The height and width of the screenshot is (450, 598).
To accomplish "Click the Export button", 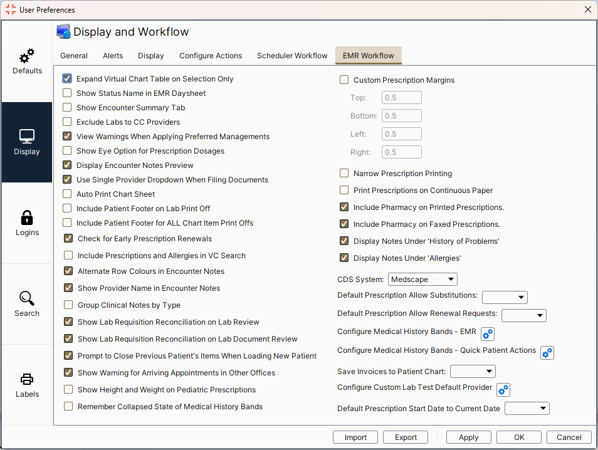I will tap(405, 437).
